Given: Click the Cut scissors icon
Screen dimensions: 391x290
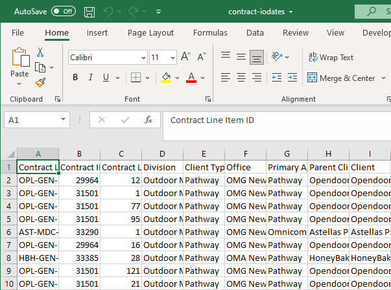Looking at the screenshot, I should (40, 52).
